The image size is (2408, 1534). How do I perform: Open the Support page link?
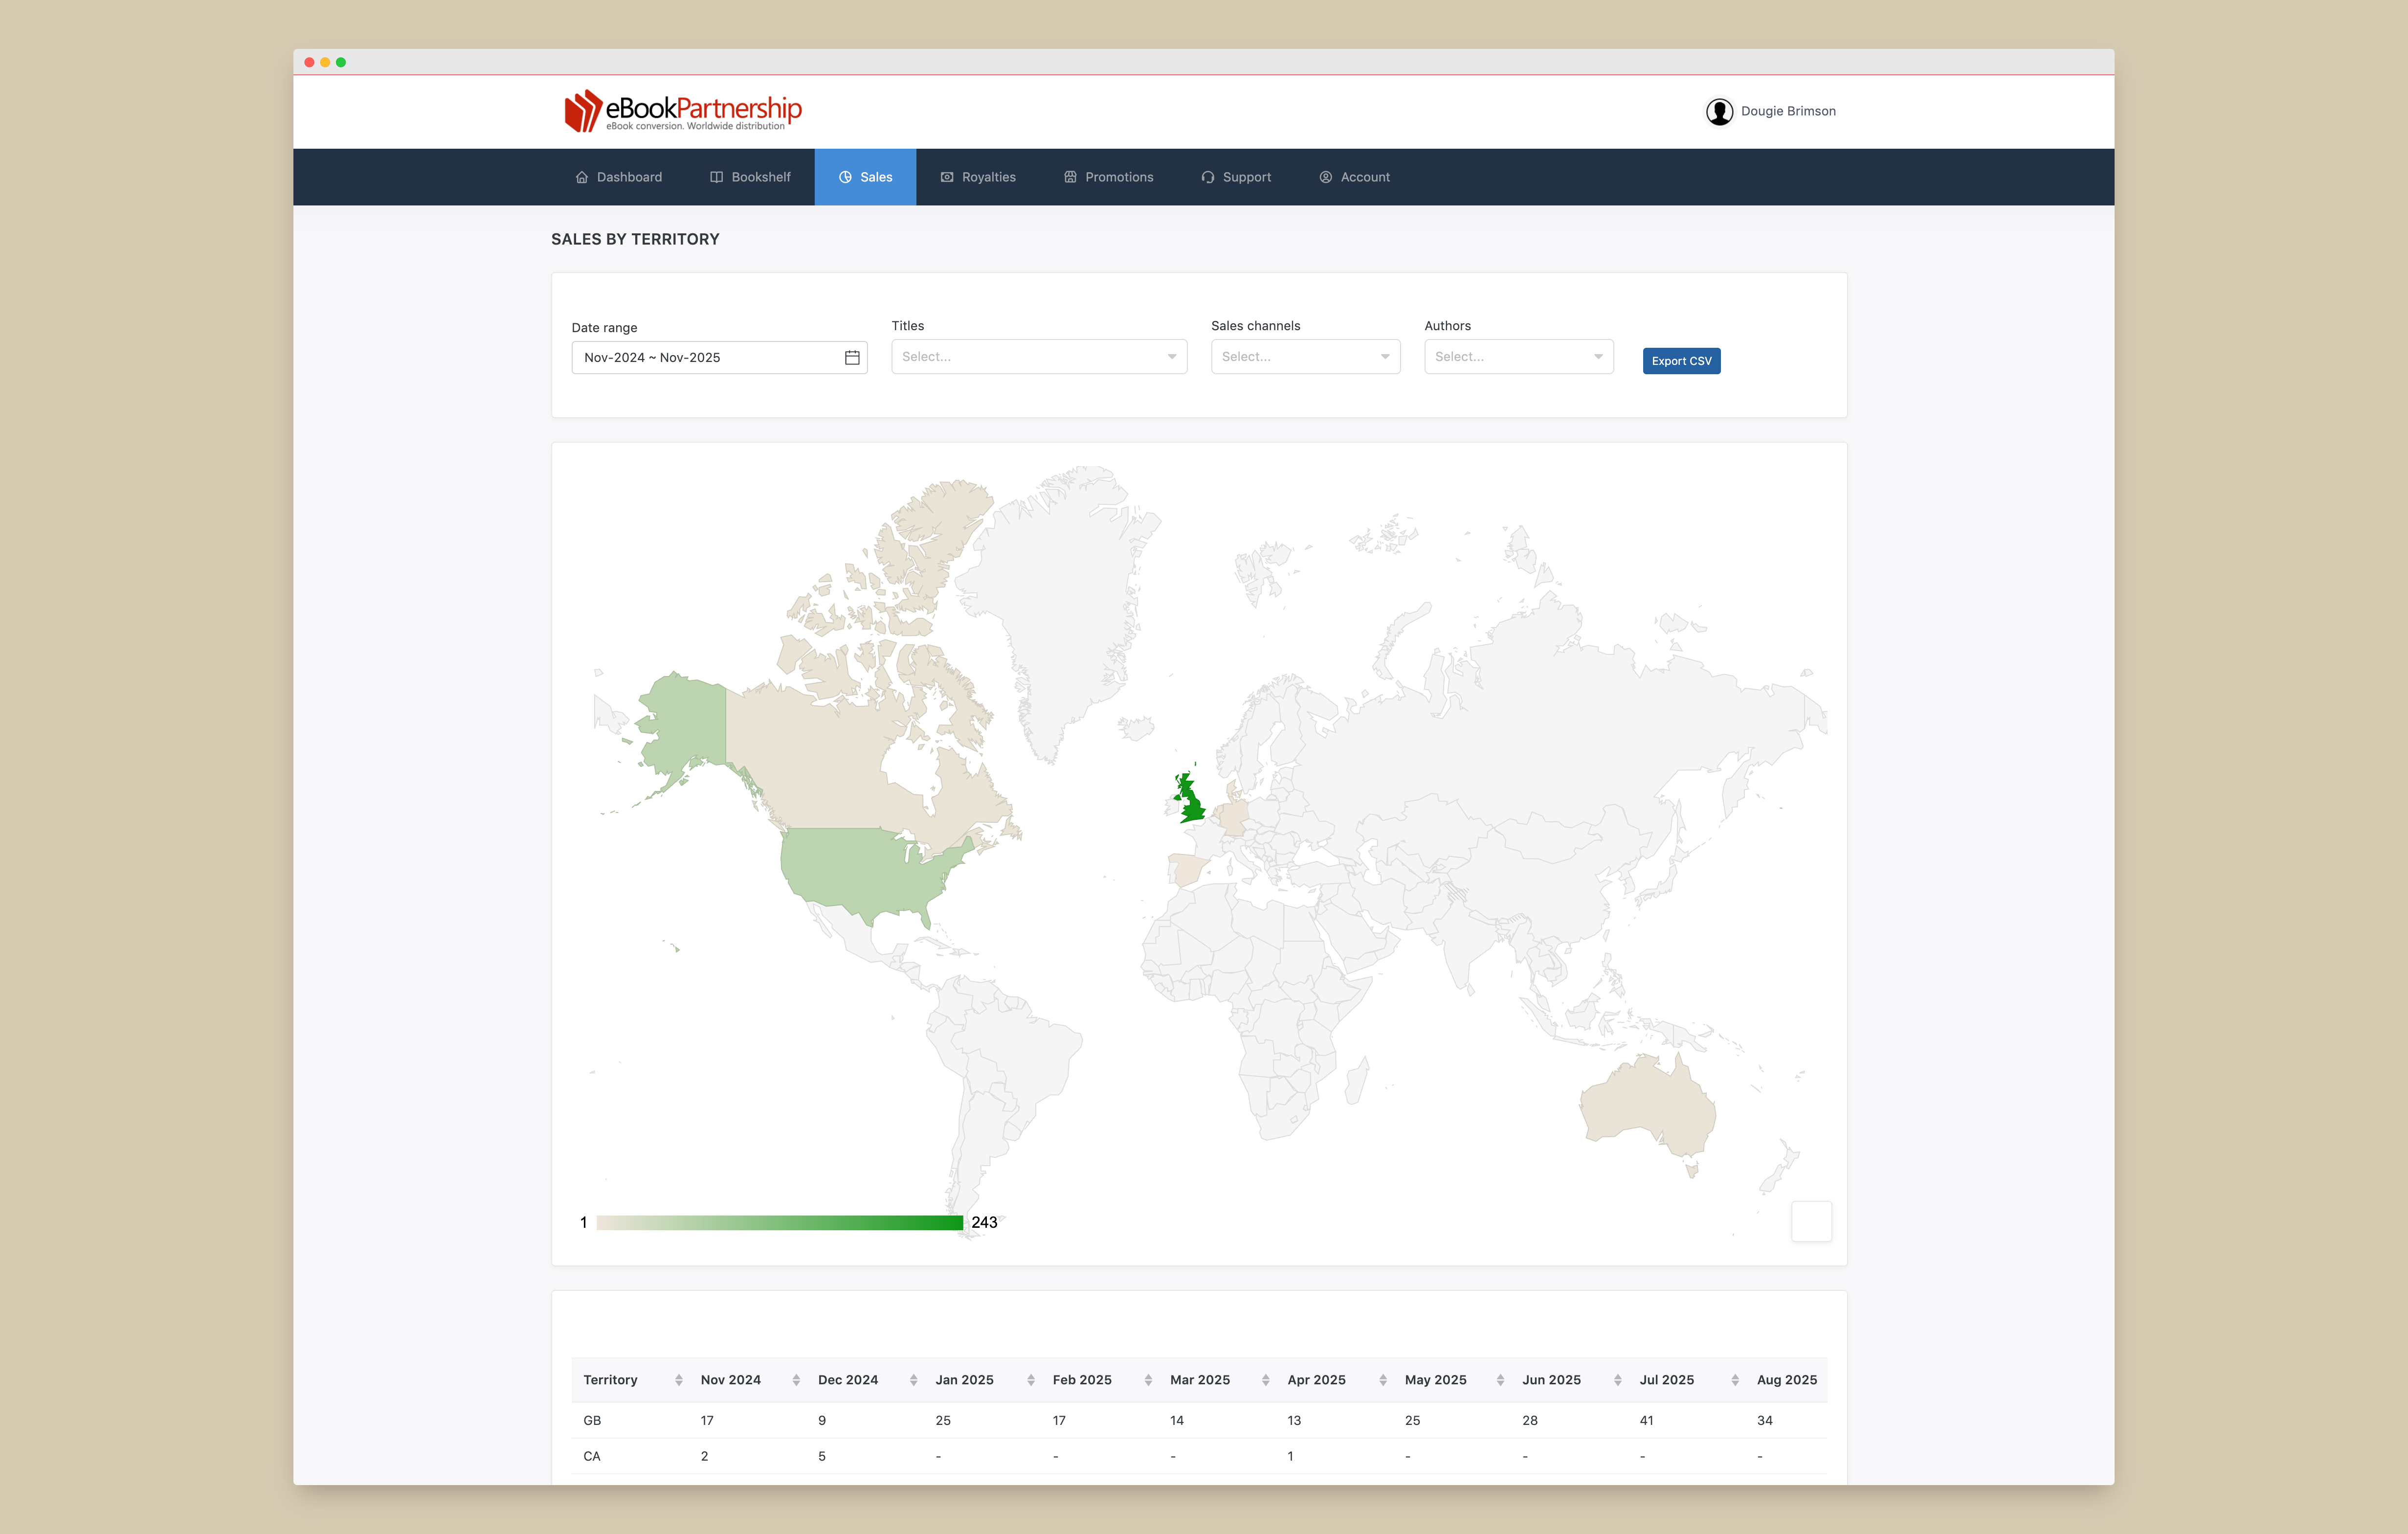(1236, 177)
